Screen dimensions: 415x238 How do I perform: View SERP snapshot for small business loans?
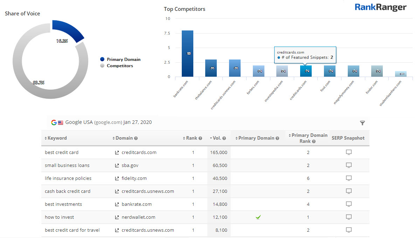point(348,165)
